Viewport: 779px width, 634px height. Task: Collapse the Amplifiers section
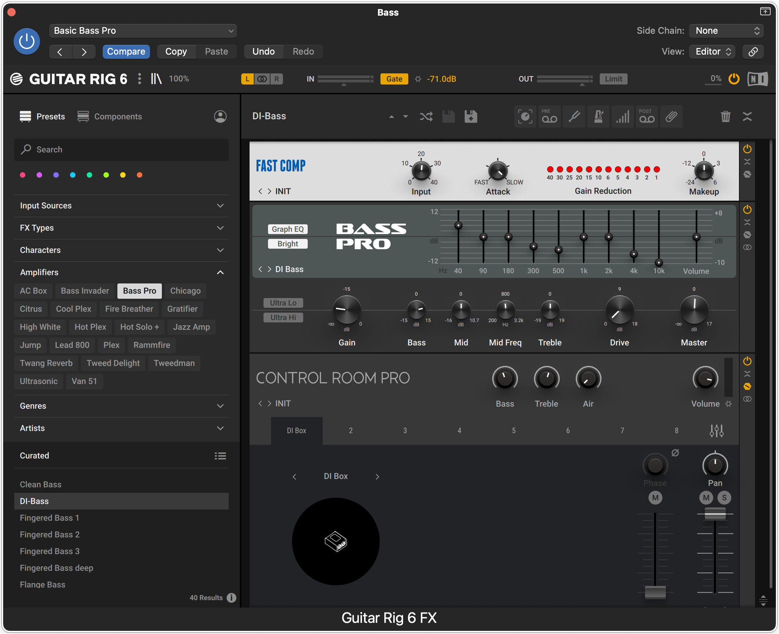coord(121,272)
